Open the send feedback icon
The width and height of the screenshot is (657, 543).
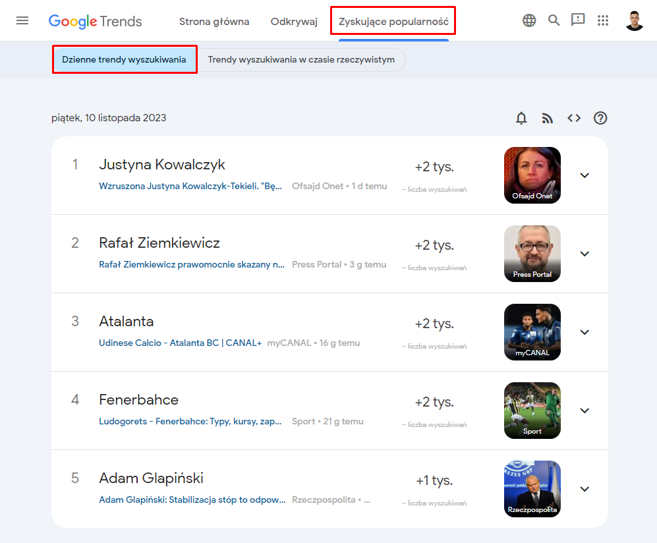[578, 20]
